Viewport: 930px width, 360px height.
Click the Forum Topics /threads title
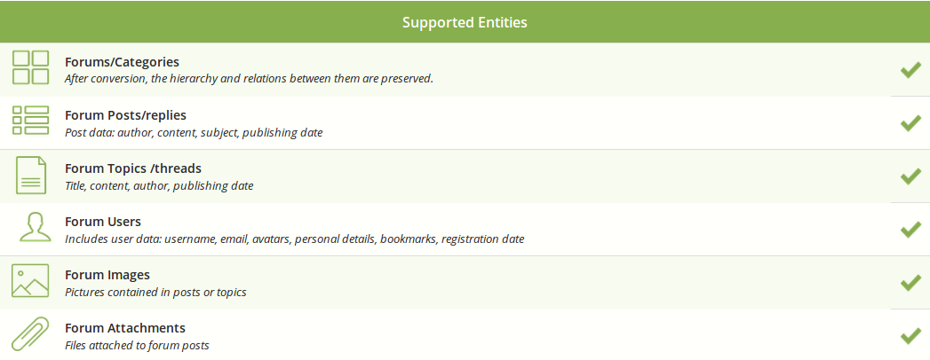(x=133, y=168)
